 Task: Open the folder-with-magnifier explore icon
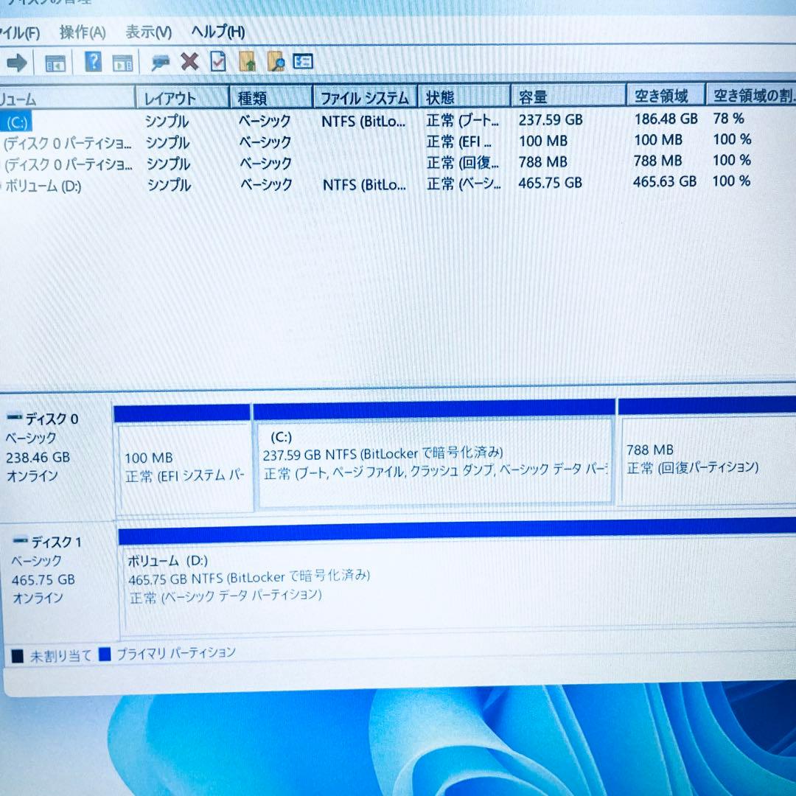tap(276, 63)
